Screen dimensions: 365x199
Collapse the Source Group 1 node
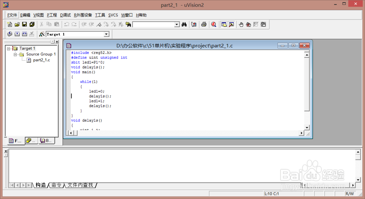[x=15, y=55]
